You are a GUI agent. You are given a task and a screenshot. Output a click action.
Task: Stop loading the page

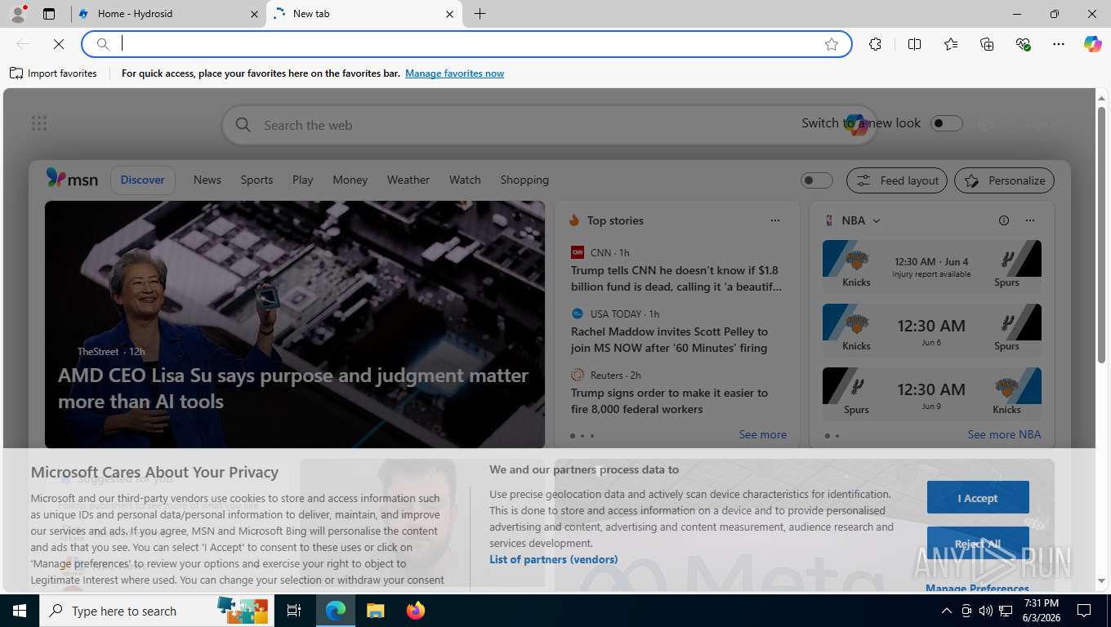tap(59, 44)
